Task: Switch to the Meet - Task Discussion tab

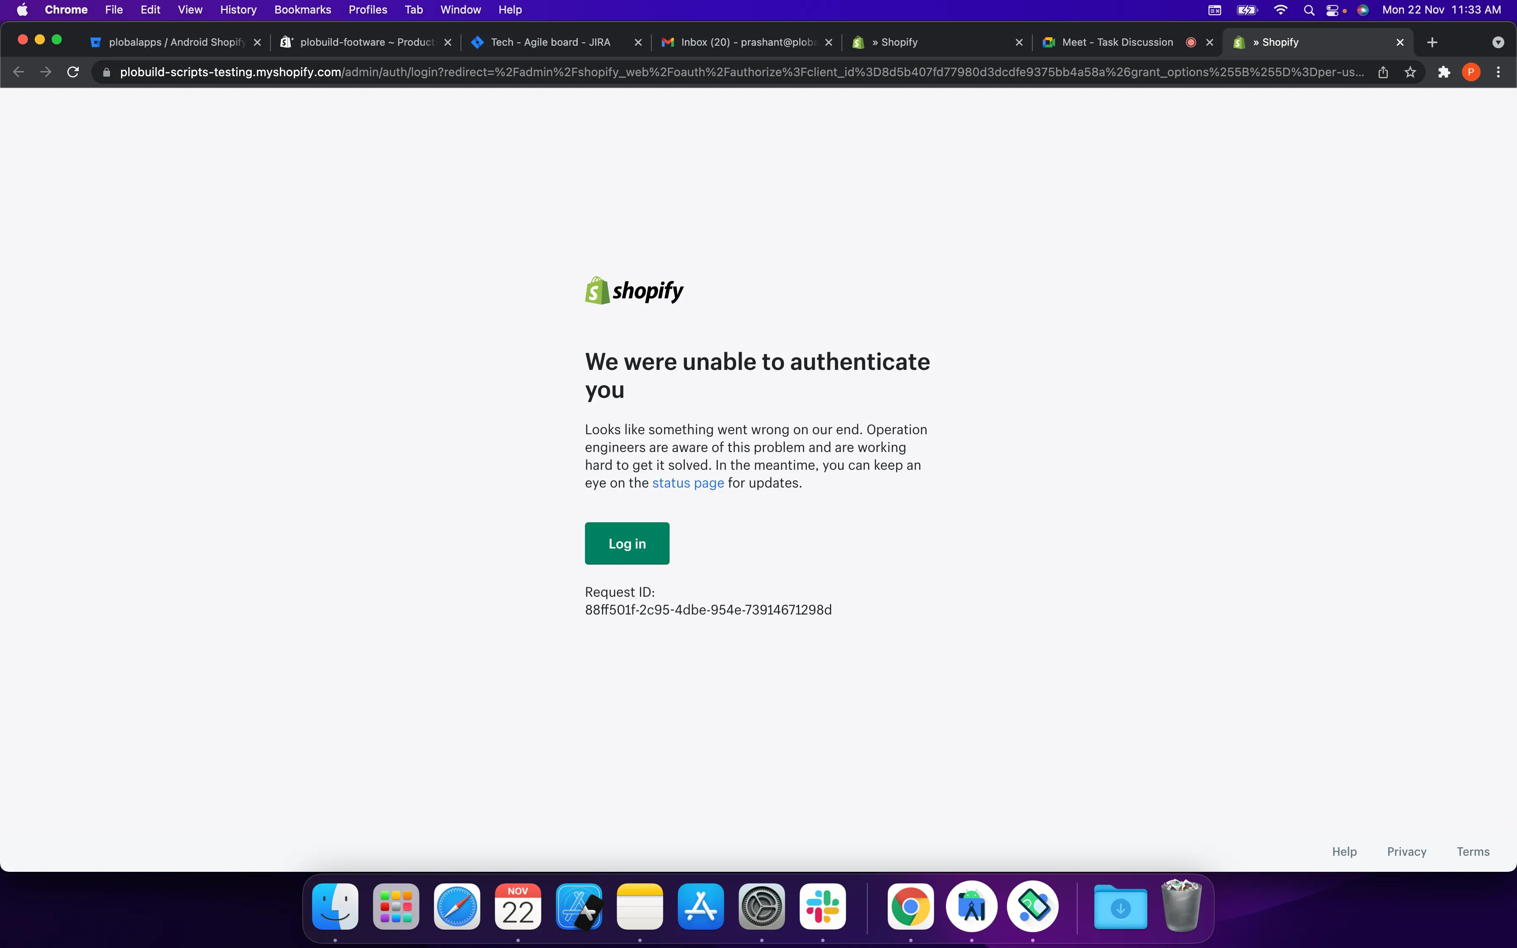Action: (1118, 42)
